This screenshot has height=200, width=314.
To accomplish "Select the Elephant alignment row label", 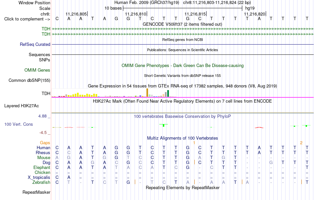I will 42,167.
